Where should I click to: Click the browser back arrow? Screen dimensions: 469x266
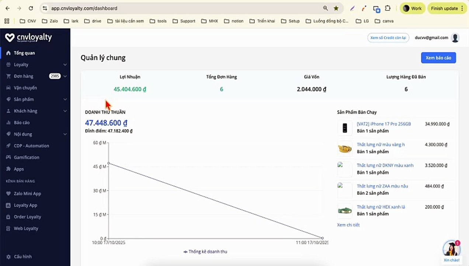tap(7, 8)
